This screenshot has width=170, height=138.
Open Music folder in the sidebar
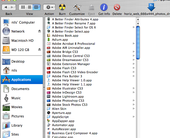click(22, 98)
